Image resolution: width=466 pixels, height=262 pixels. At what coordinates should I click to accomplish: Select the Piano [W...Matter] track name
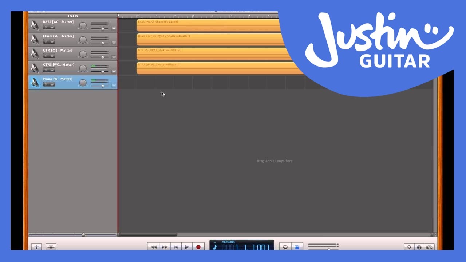pyautogui.click(x=58, y=79)
